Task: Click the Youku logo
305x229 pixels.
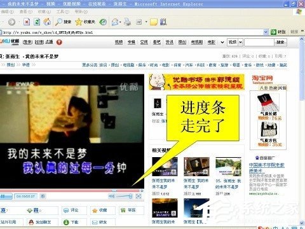Action: pos(10,42)
